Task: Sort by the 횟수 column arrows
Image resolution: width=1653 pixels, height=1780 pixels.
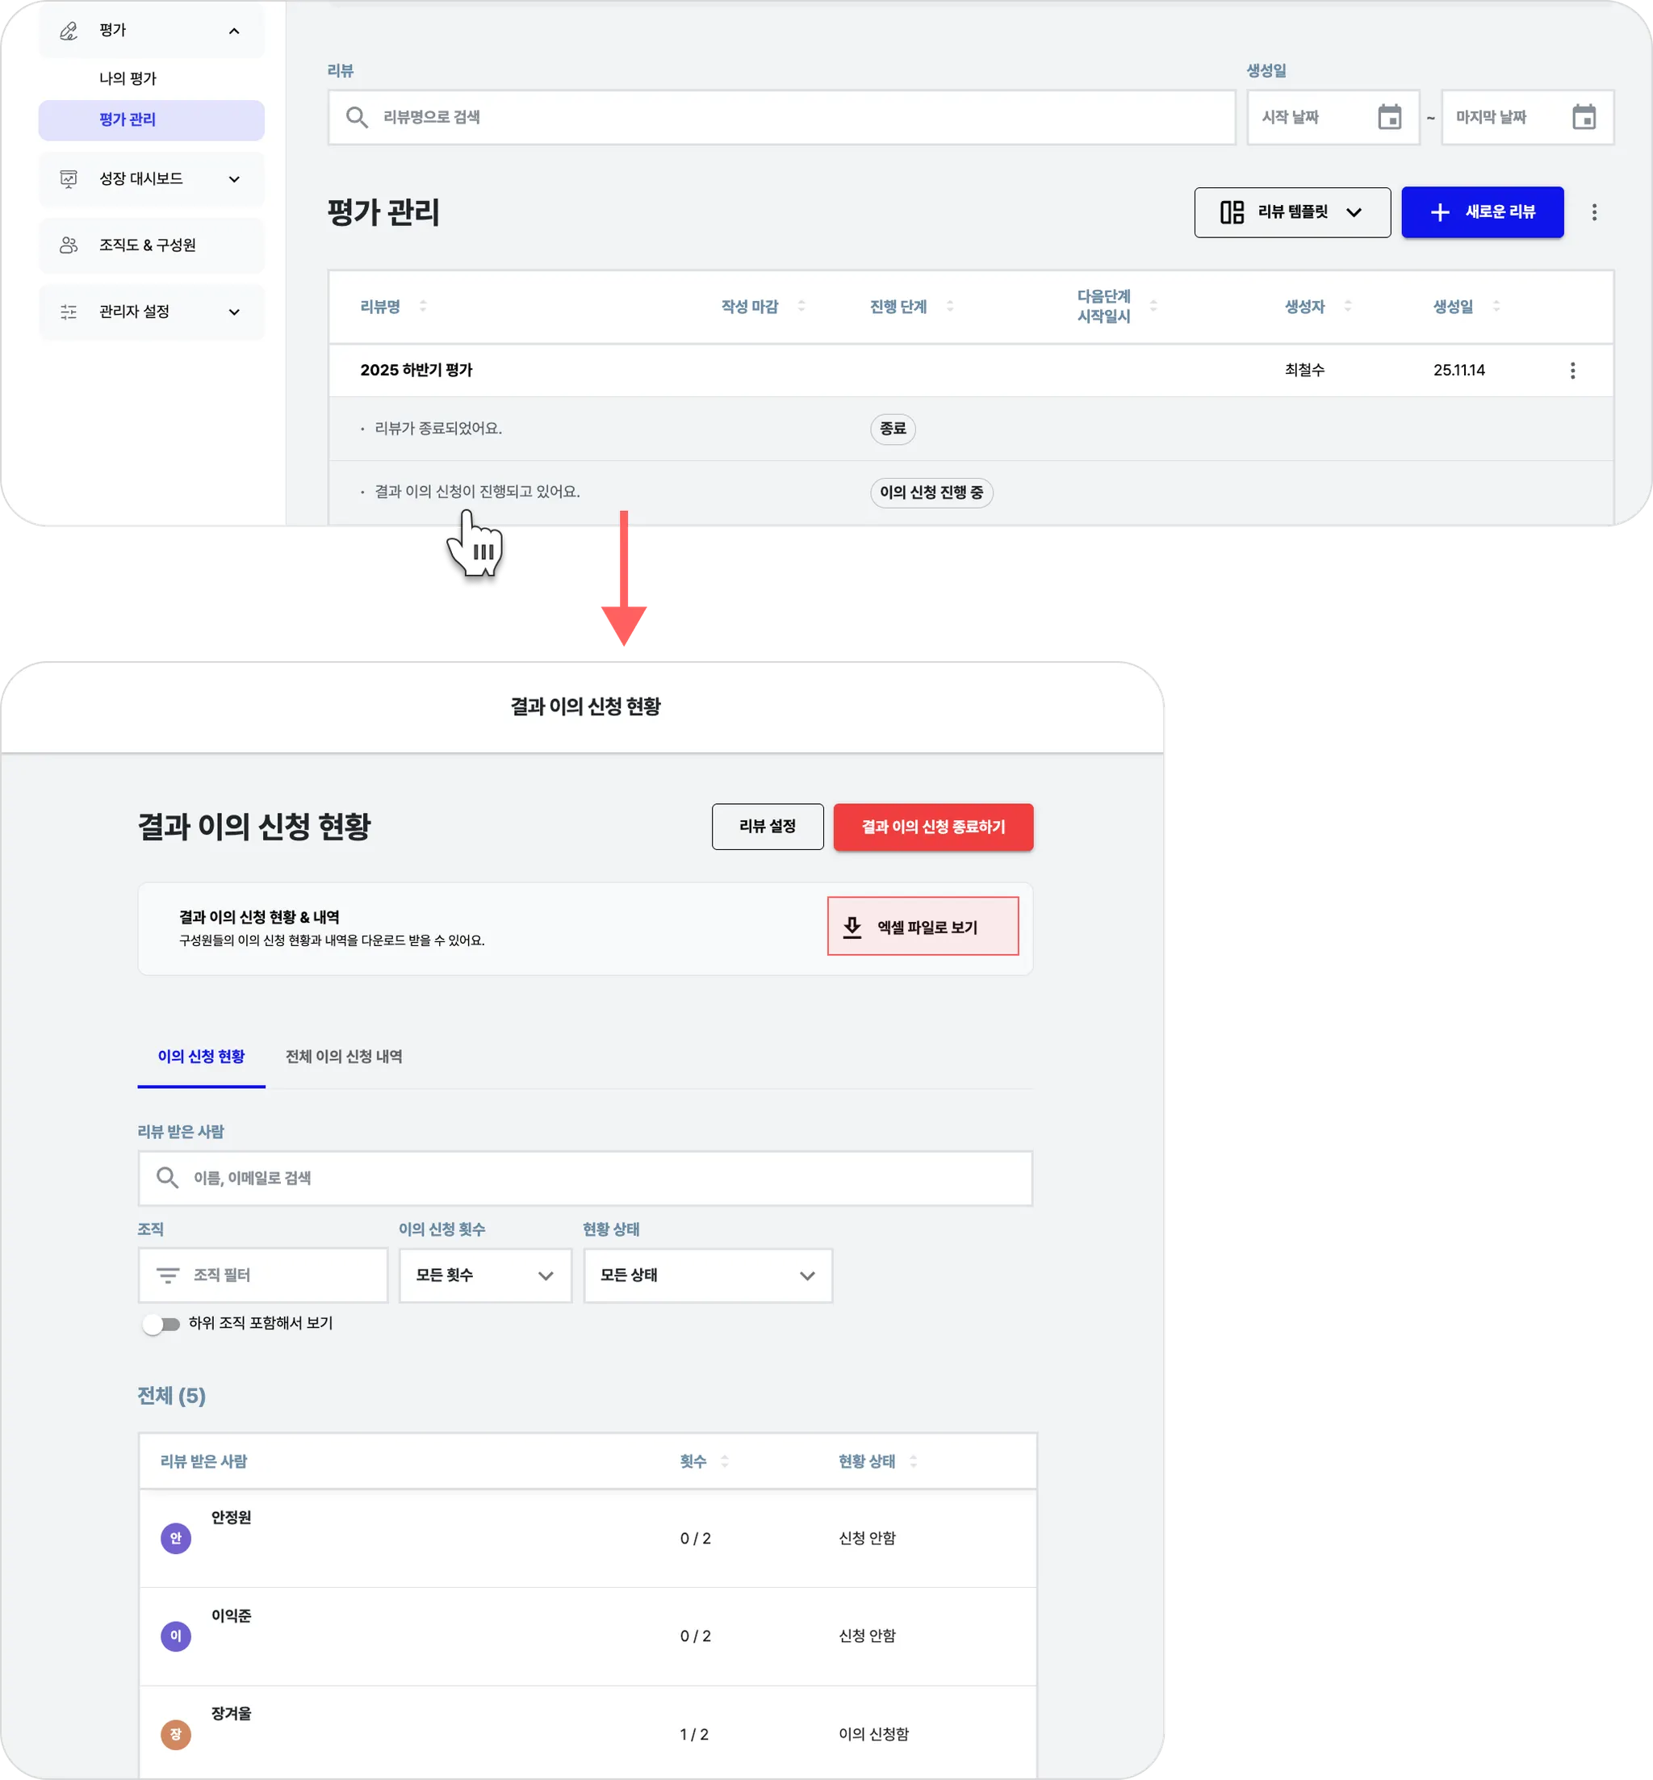Action: click(x=725, y=1460)
